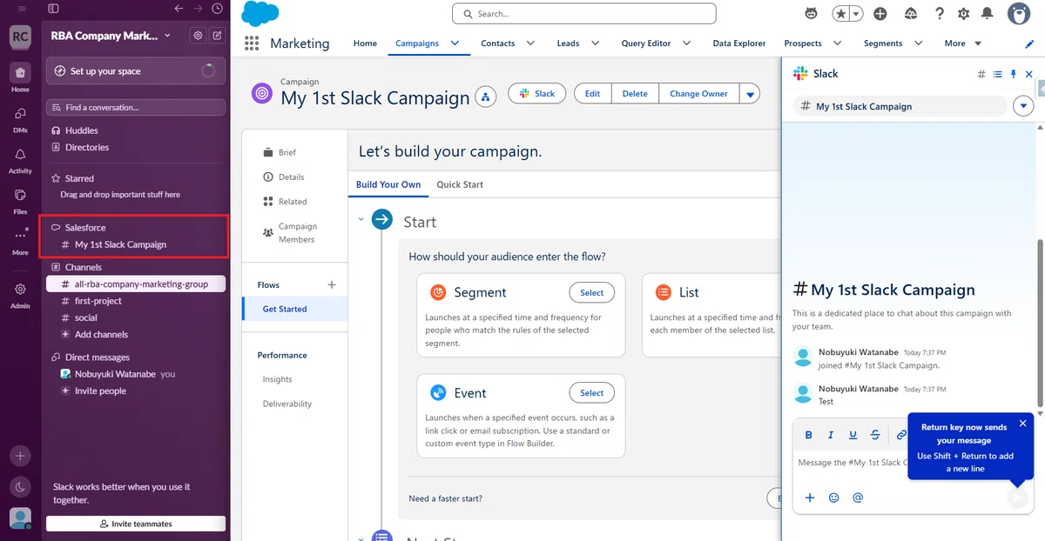Viewport: 1045px width, 541px height.
Task: Click the compose new message icon in Slack
Action: pos(217,36)
